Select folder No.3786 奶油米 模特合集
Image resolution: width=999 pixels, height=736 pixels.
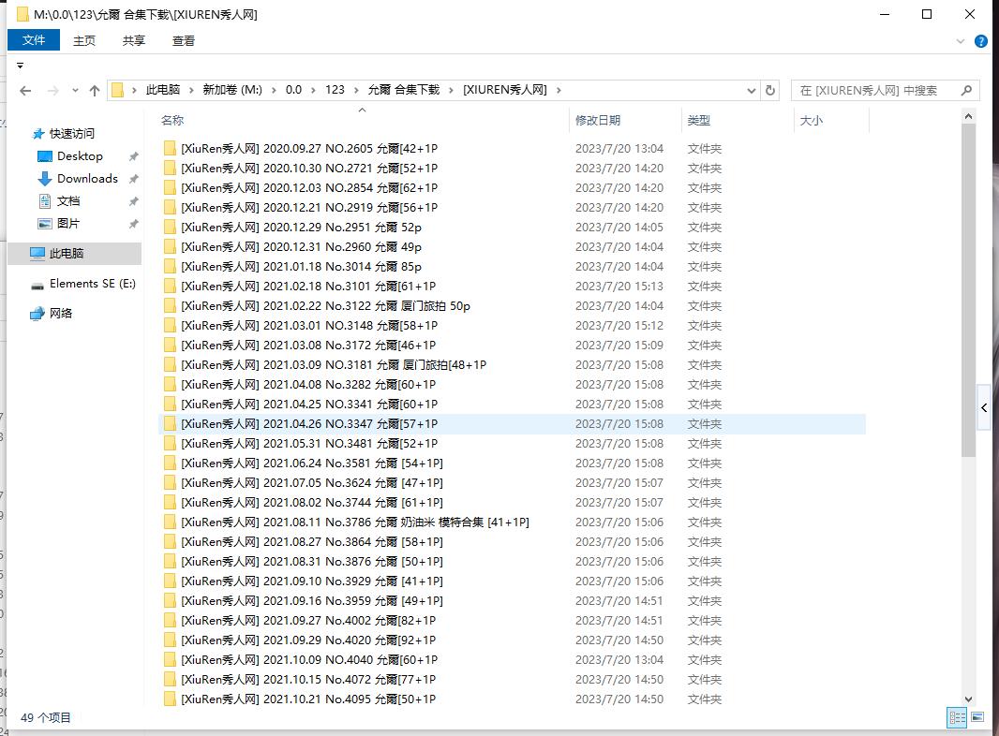tap(355, 523)
